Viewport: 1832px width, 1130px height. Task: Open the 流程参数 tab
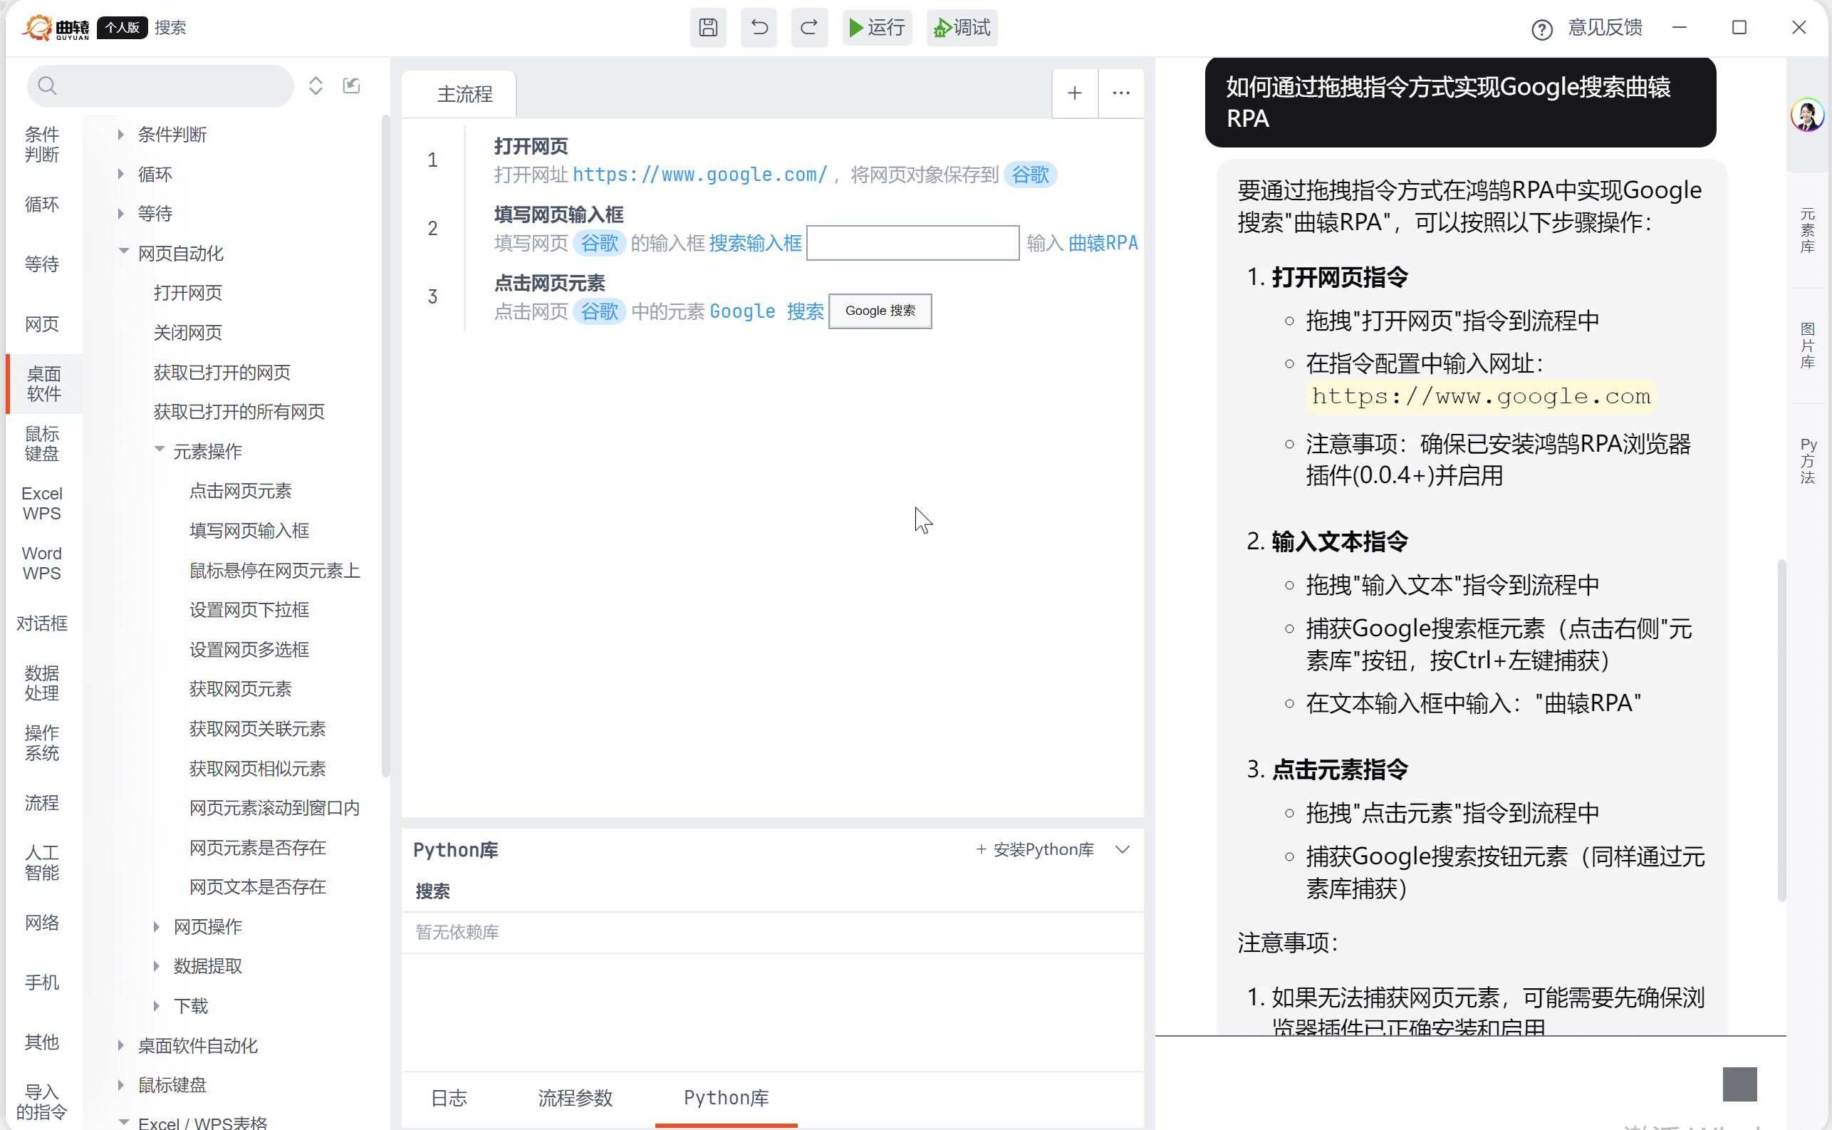click(x=576, y=1097)
